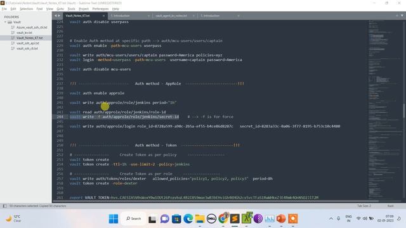Open the Tools menu
This screenshot has height=228, width=406.
(x=71, y=9)
